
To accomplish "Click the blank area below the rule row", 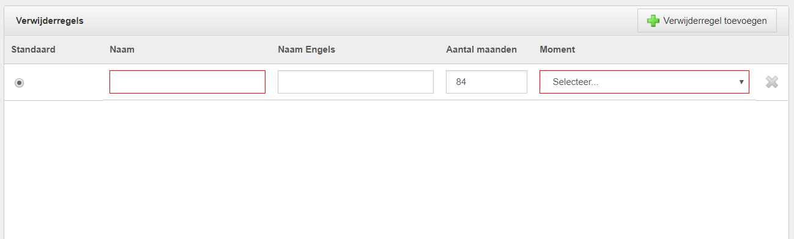I will (396, 169).
